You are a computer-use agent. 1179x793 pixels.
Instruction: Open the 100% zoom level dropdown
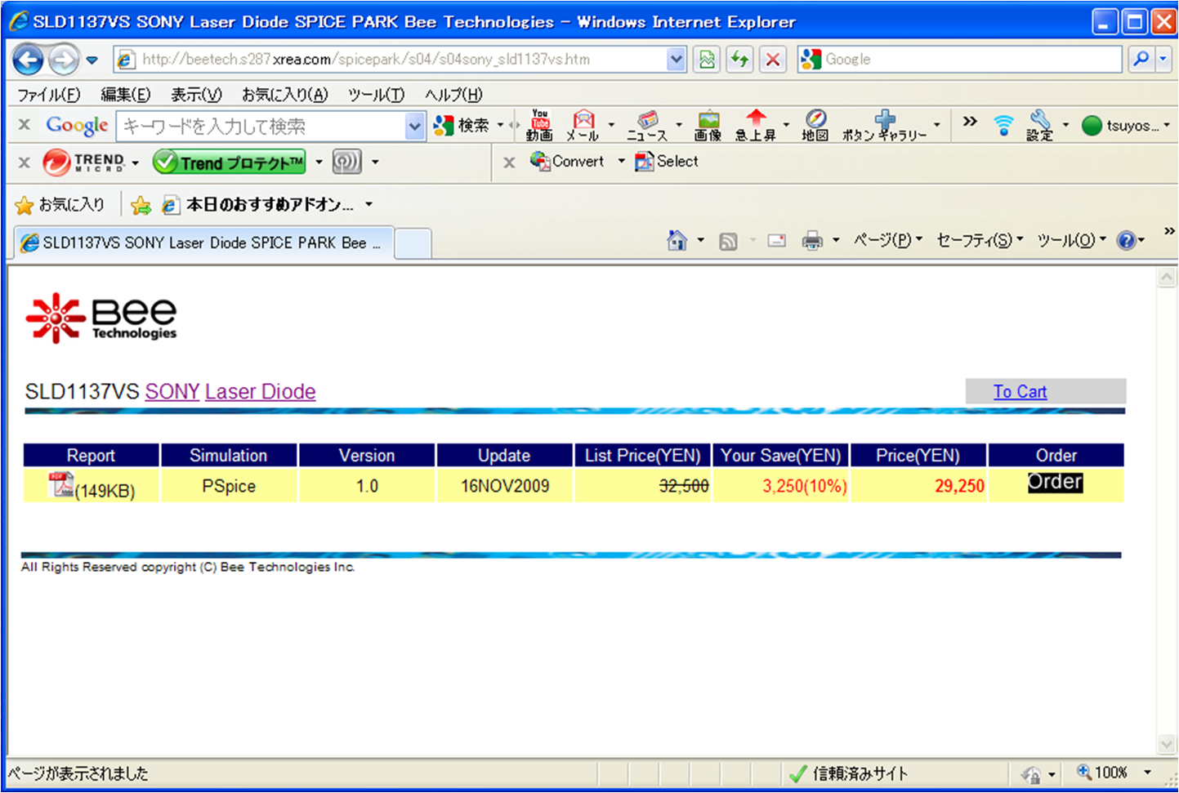1147,773
